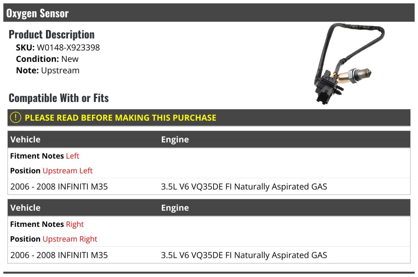The height and width of the screenshot is (277, 418).
Task: Click the Condition: New line
Action: 47,59
